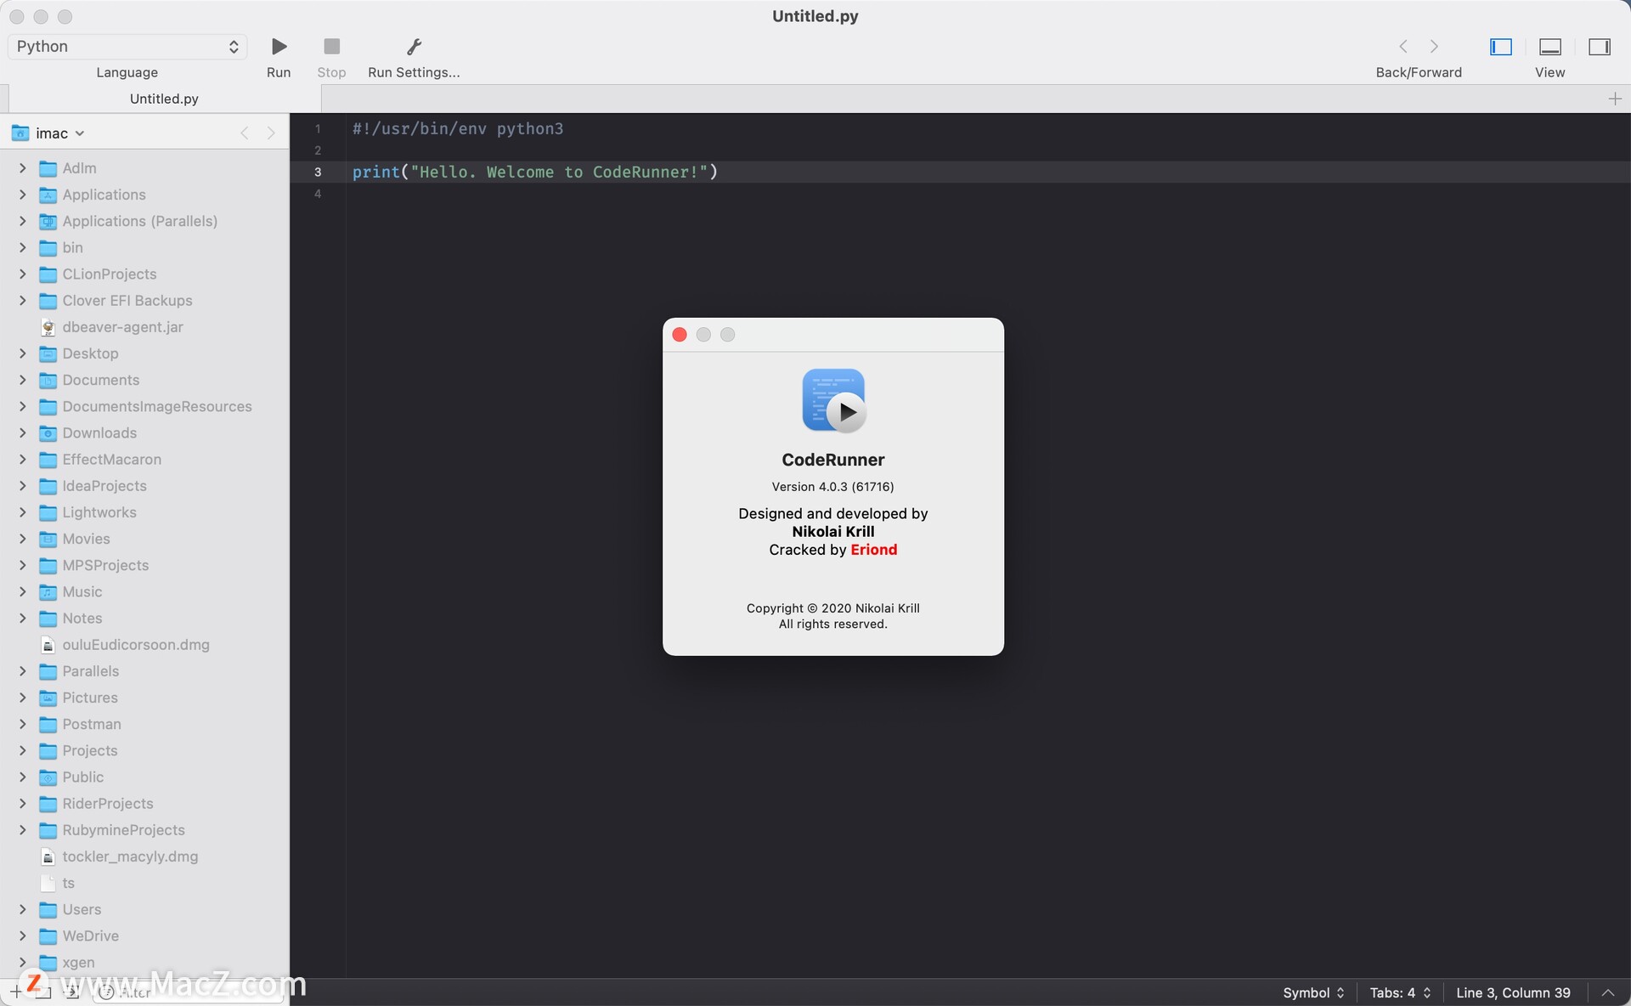Expand the Pictures folder
Viewport: 1631px width, 1006px height.
[23, 698]
